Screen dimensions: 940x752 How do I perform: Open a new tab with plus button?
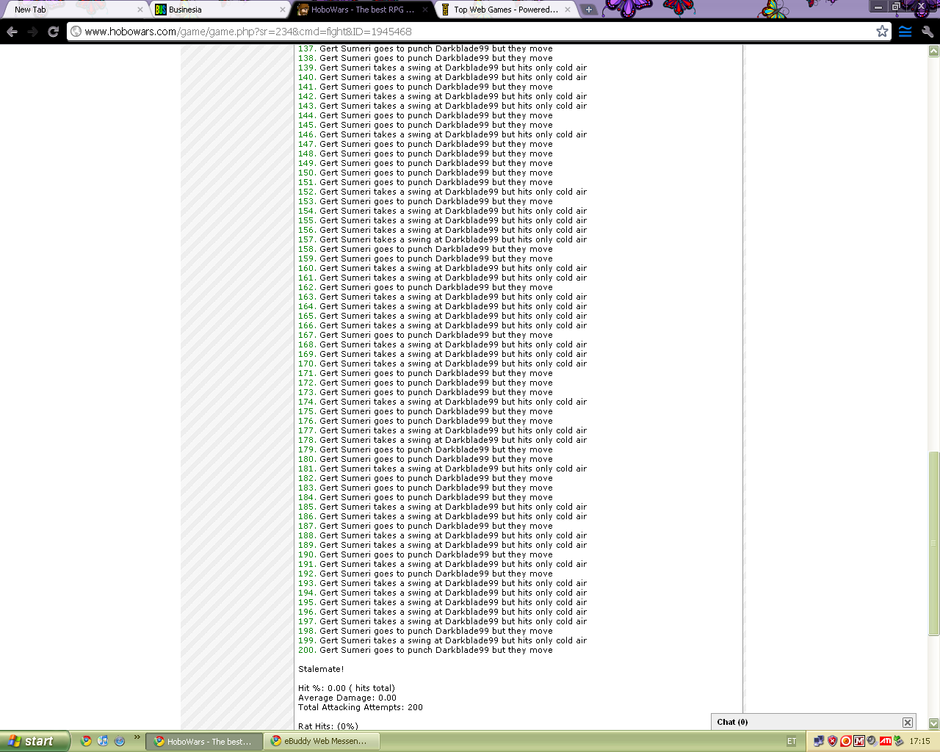589,10
